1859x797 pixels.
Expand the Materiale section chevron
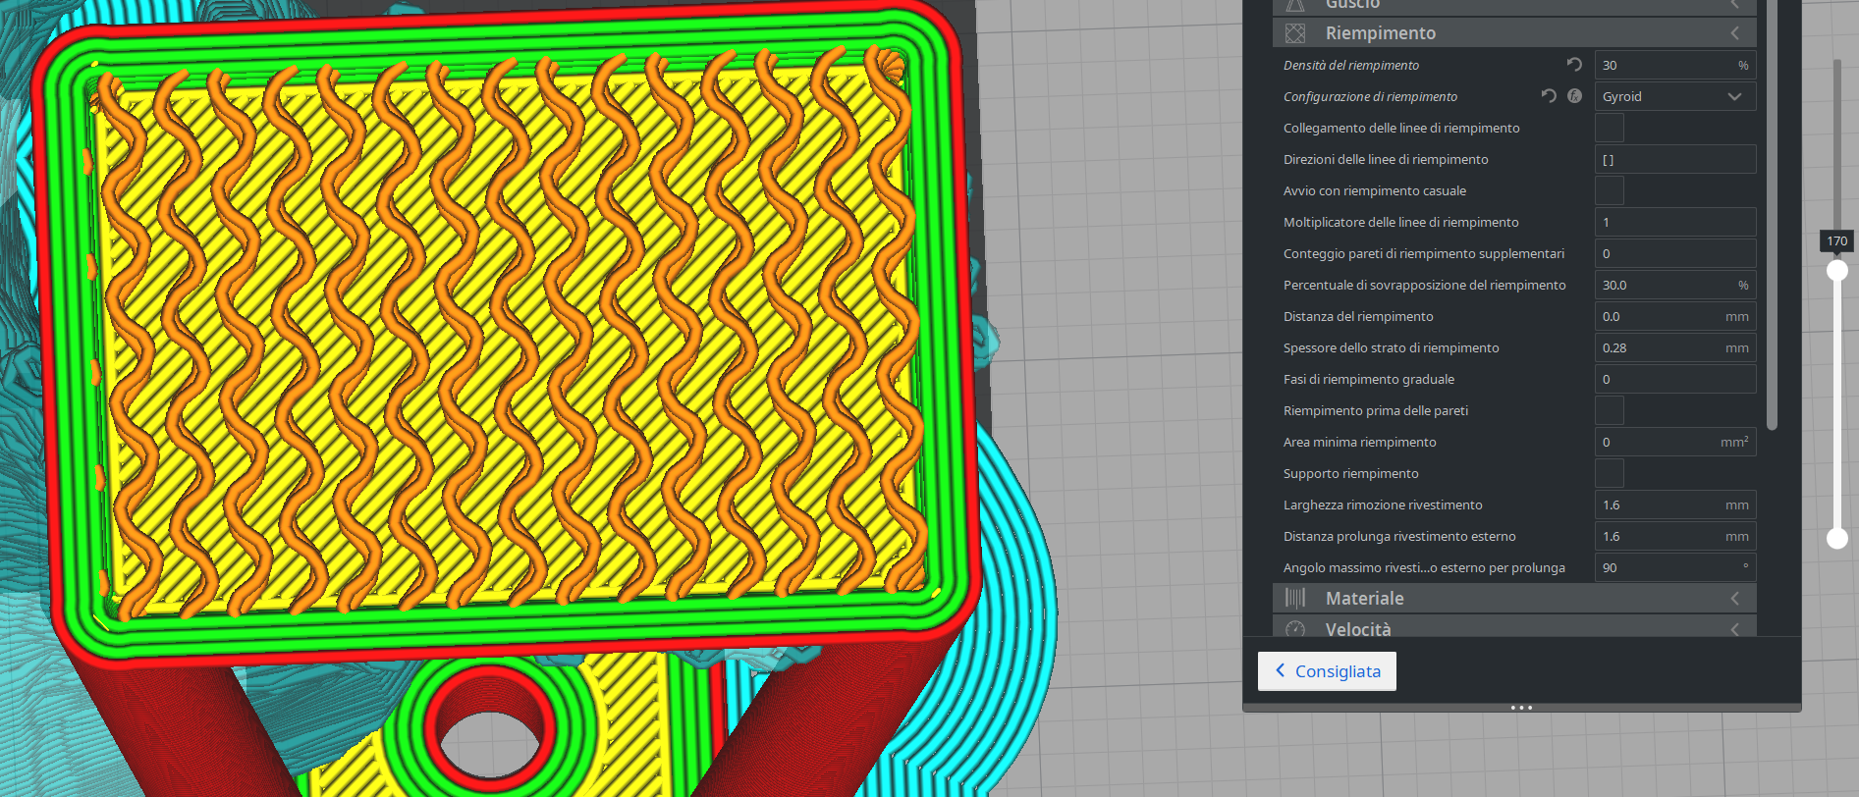click(1735, 598)
